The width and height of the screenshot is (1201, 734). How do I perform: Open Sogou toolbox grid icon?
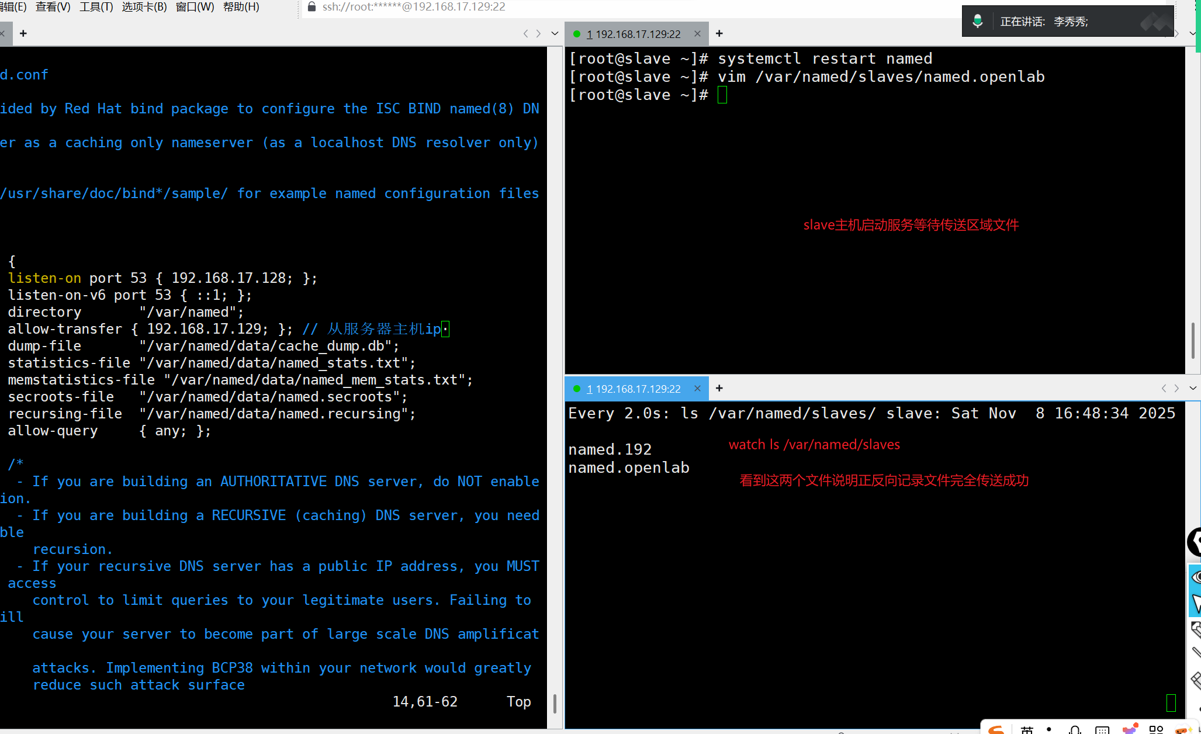click(x=1156, y=729)
